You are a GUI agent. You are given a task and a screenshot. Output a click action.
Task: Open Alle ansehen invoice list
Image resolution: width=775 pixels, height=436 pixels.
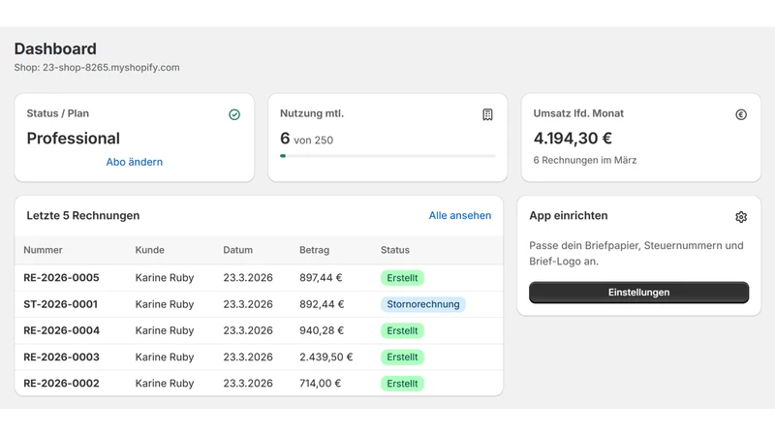[x=460, y=215]
